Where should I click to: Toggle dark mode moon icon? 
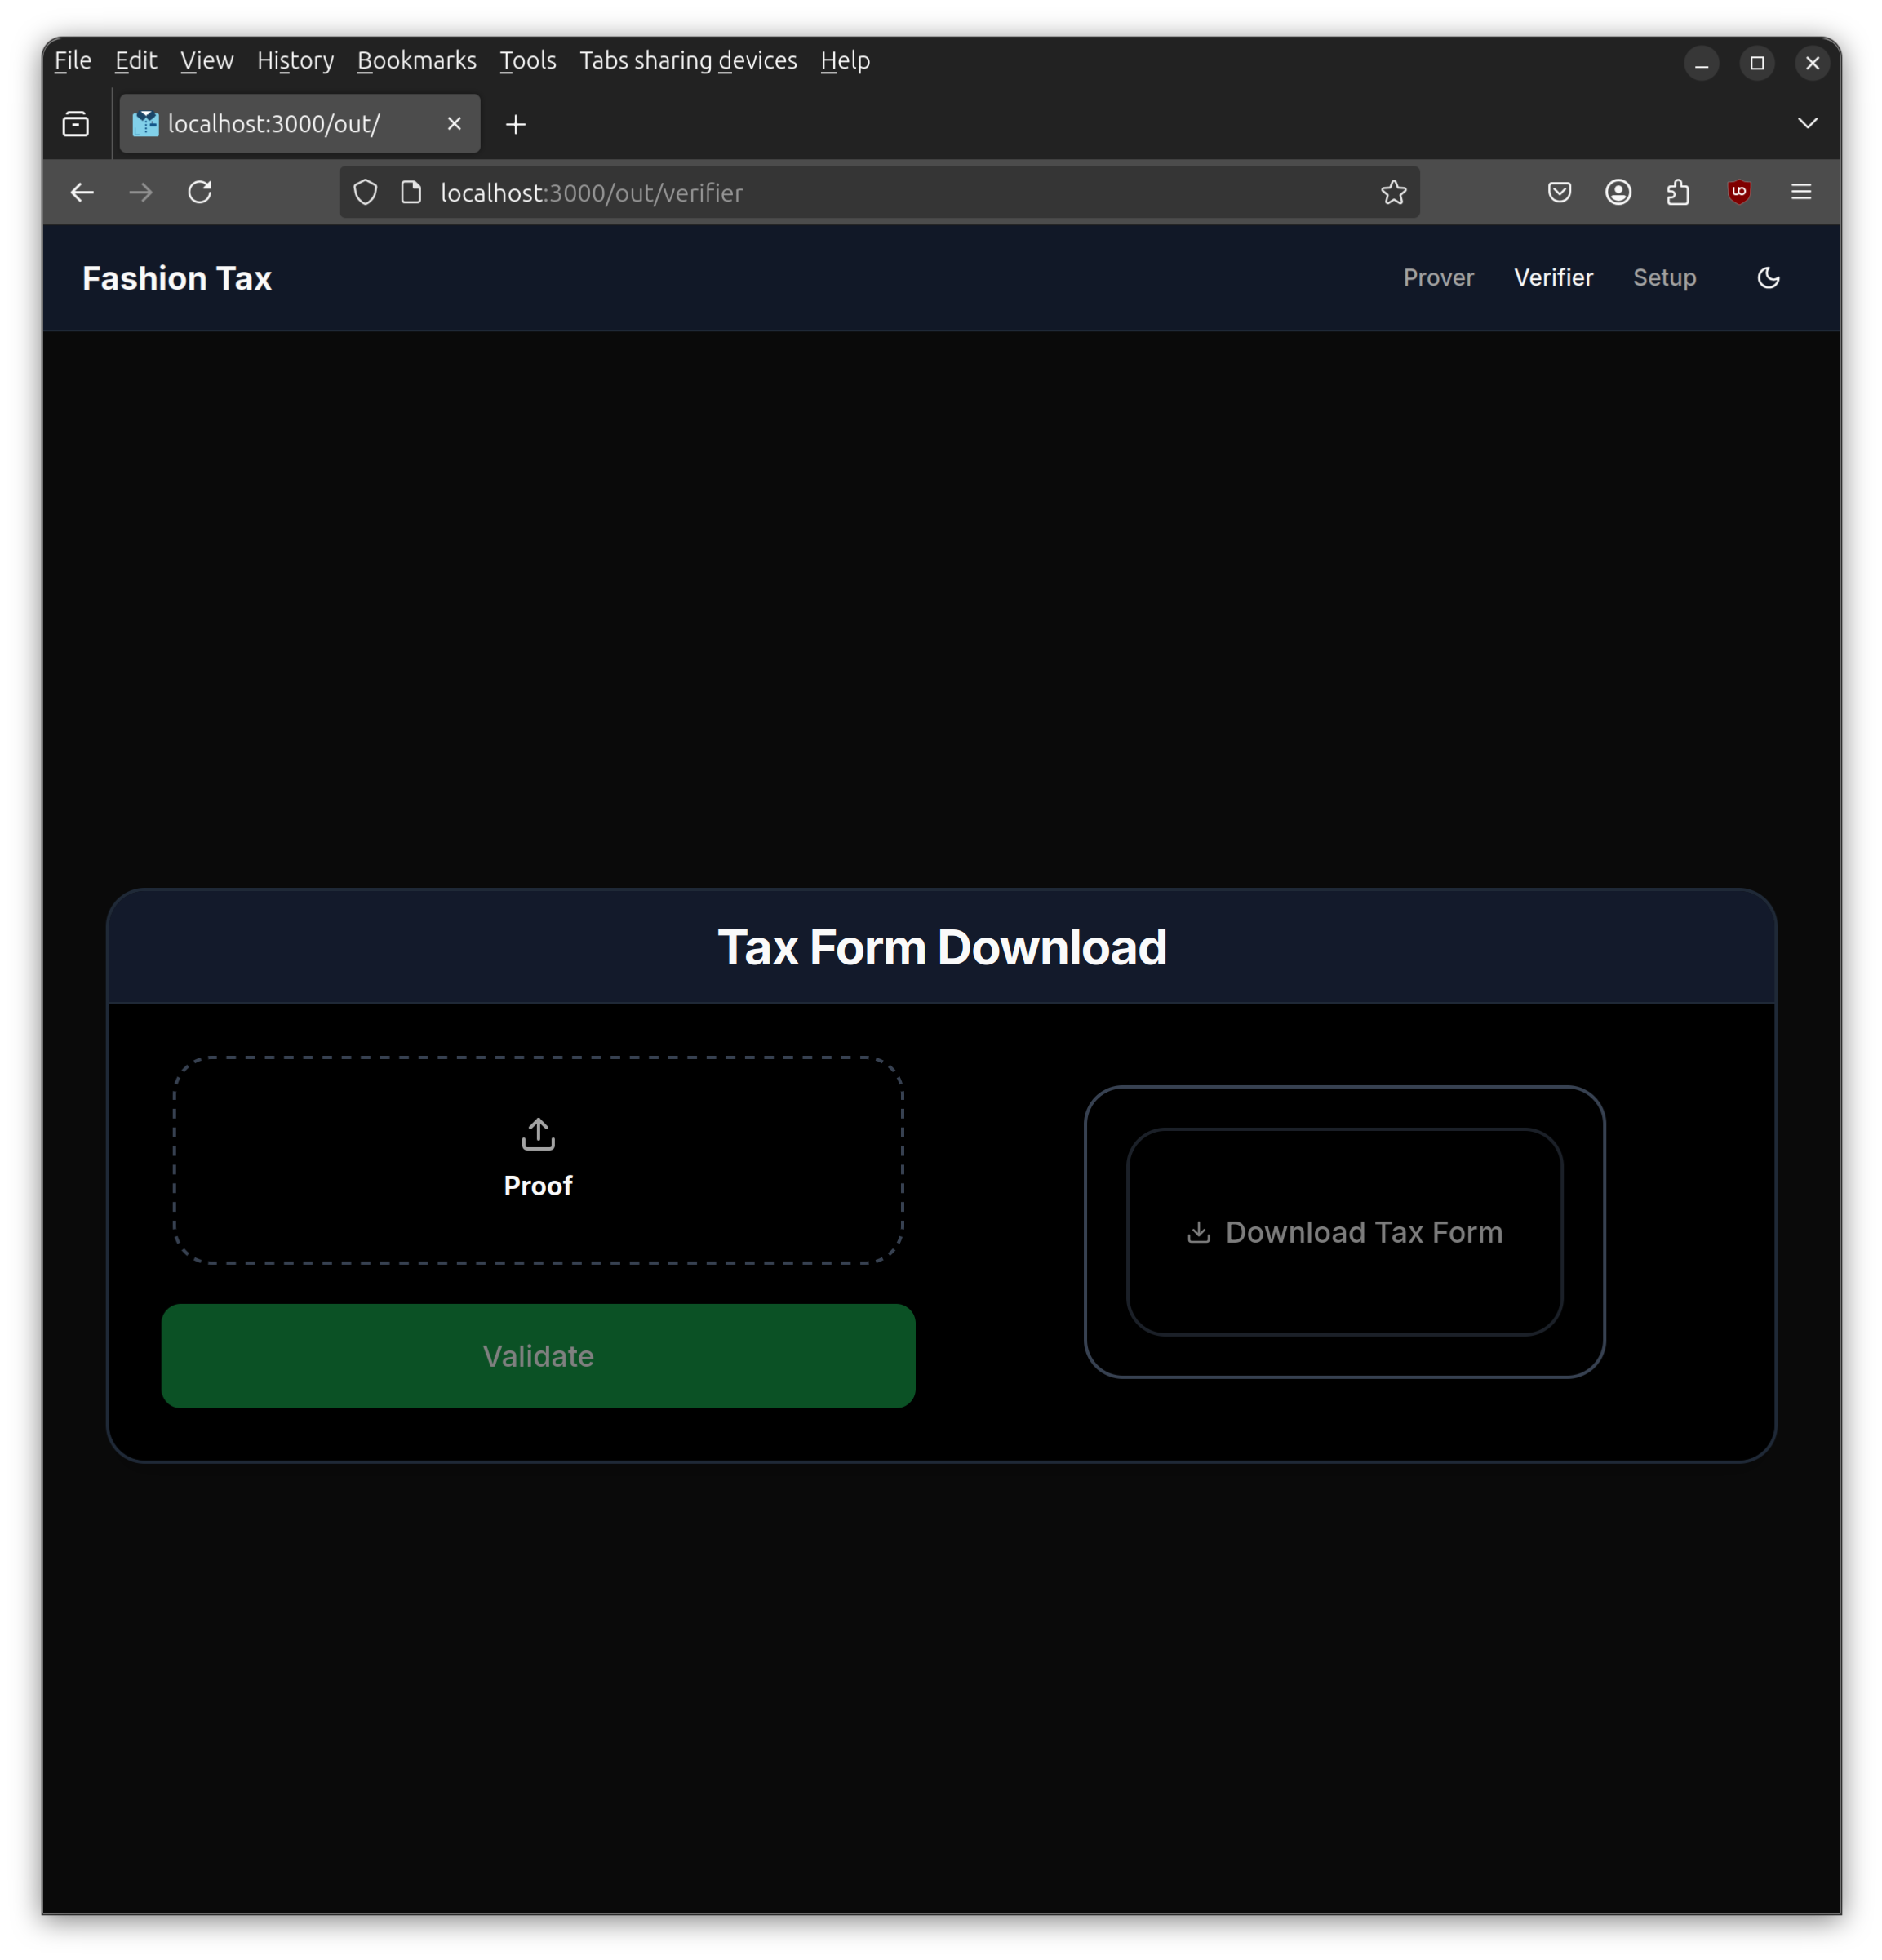1768,278
